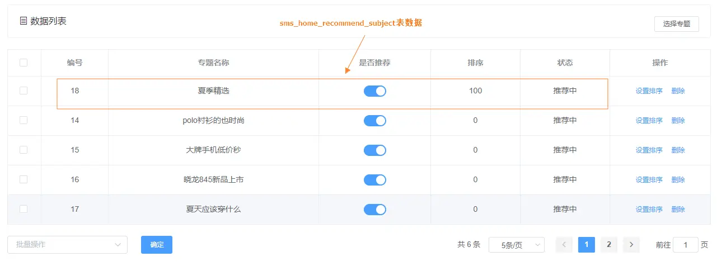Click the 数据列表 title text
Image resolution: width=717 pixels, height=266 pixels.
point(48,21)
